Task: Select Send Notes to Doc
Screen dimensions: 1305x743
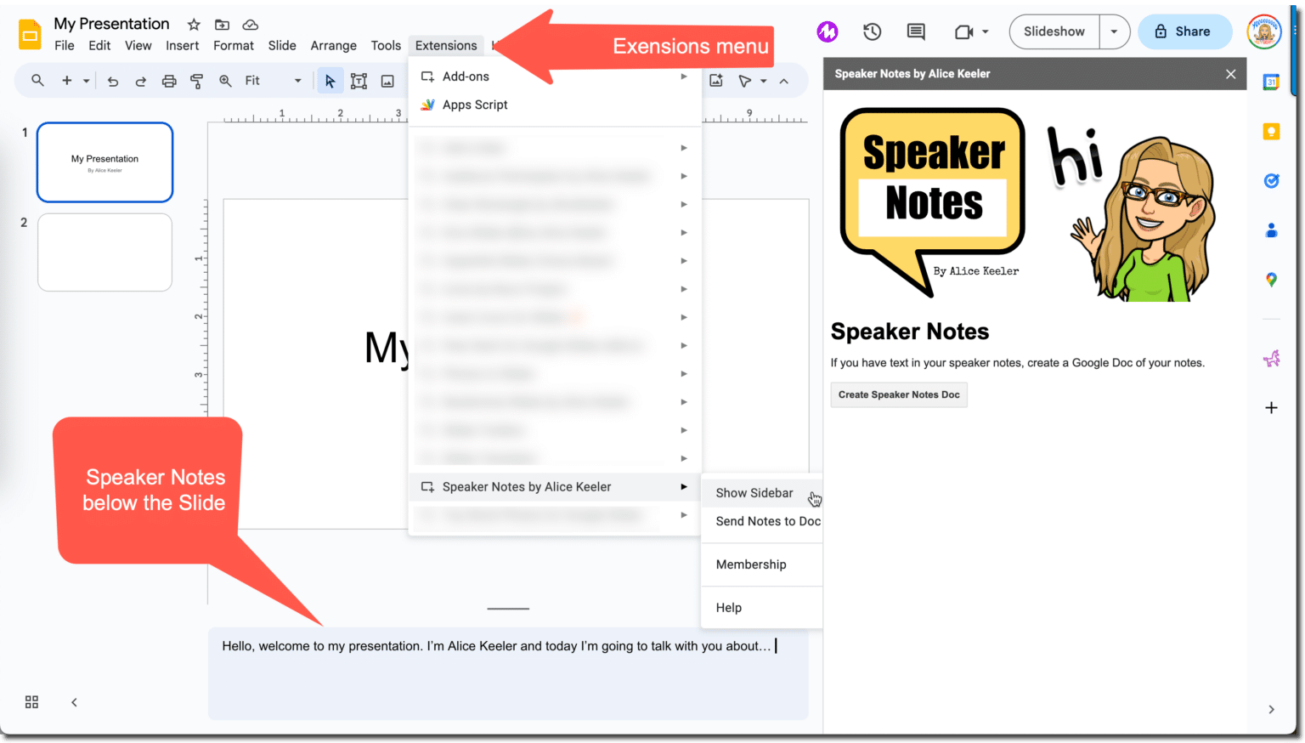Action: [762, 521]
